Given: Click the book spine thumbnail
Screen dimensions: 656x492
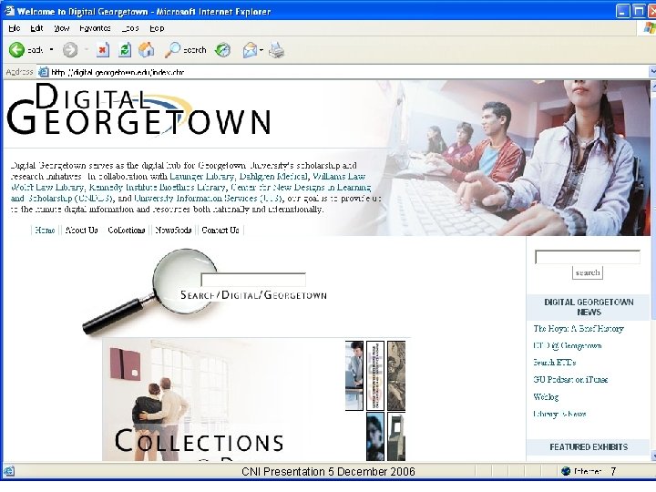Looking at the screenshot, I should [x=375, y=375].
